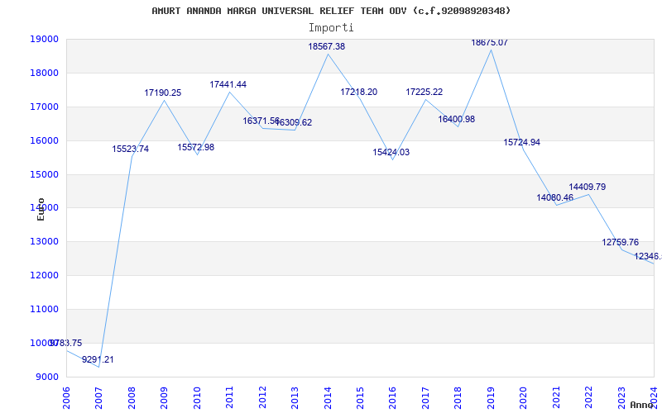
Task: Click the 13000 y-axis tick label
Action: tap(45, 241)
